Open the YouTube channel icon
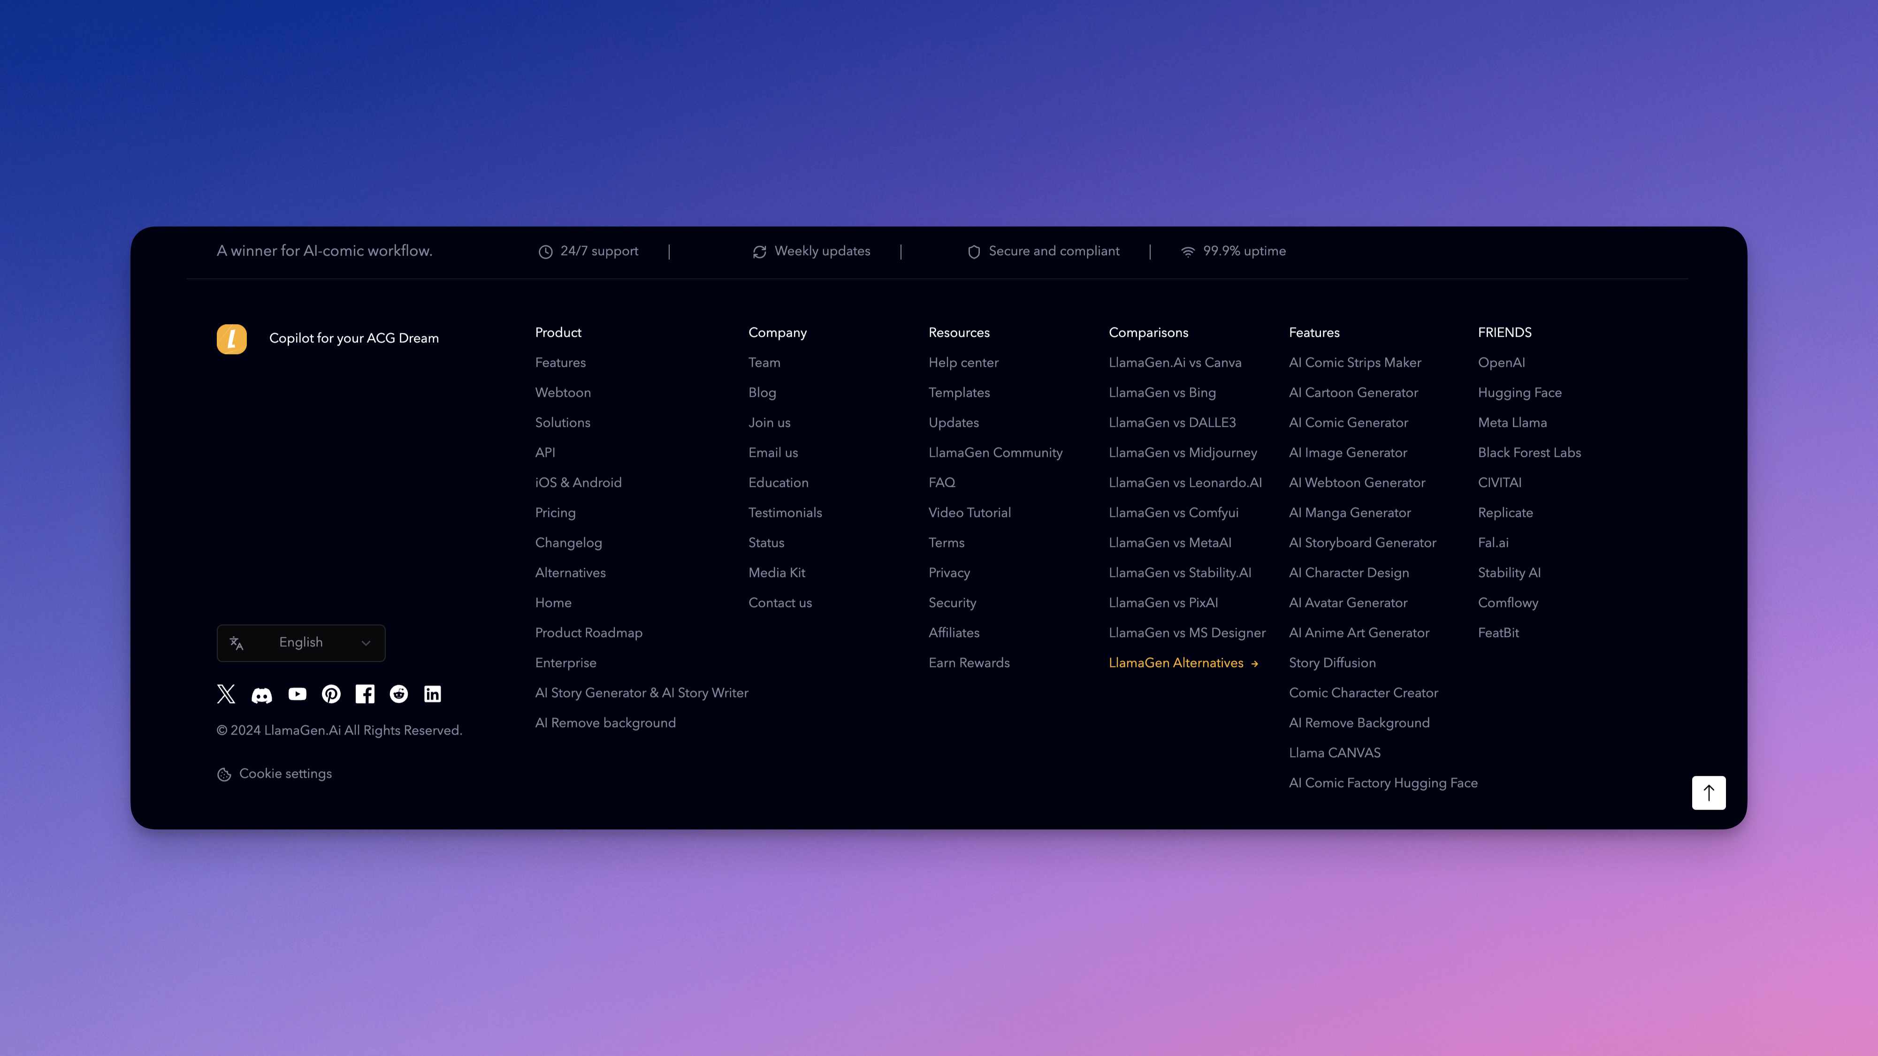The height and width of the screenshot is (1056, 1878). [x=298, y=694]
